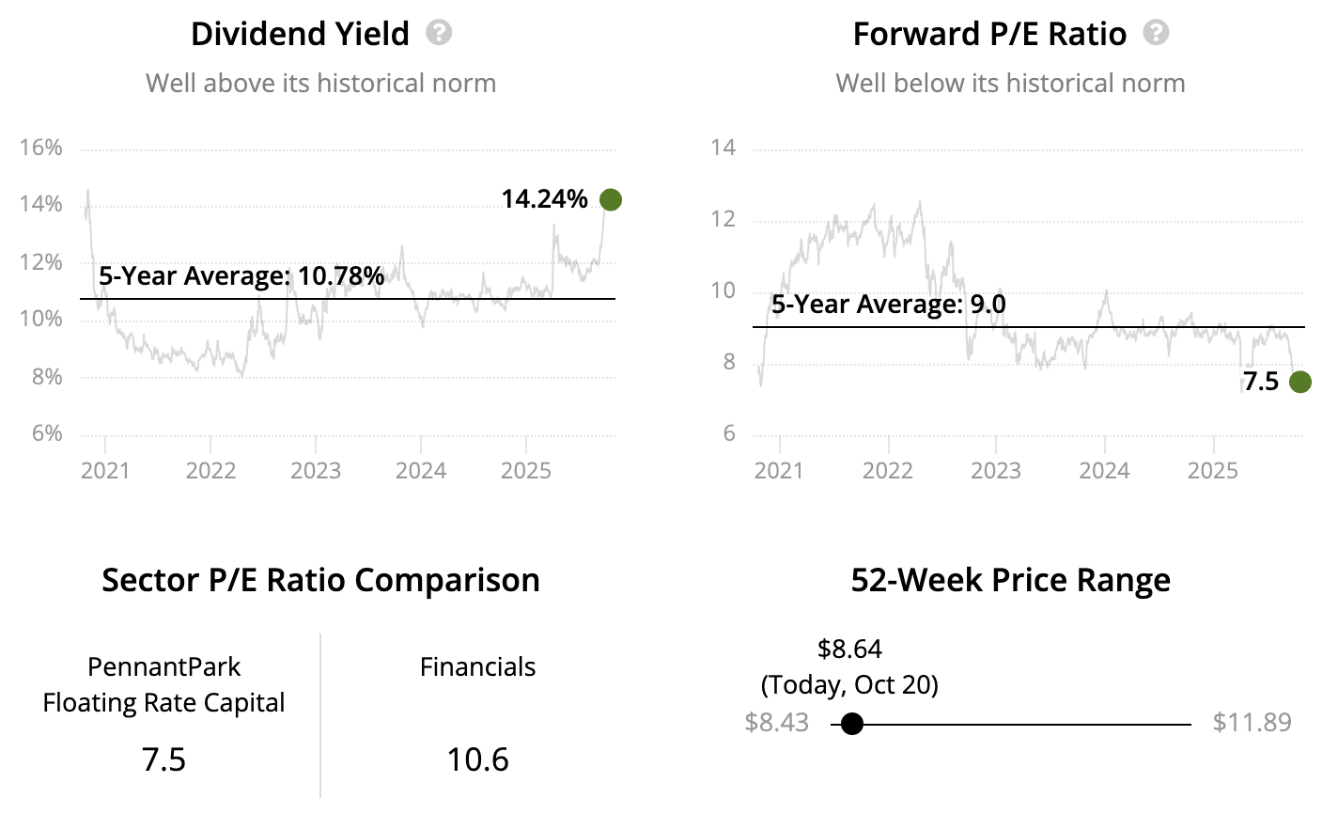Click the Forward P/E Ratio help icon

pos(1156,34)
